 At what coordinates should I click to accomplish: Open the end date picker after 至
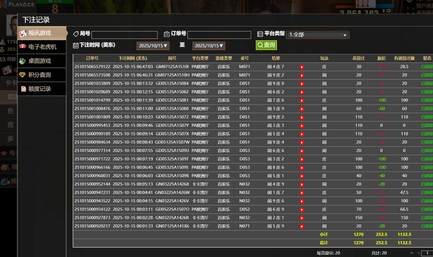pos(209,46)
